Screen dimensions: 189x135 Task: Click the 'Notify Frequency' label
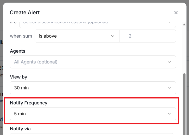pyautogui.click(x=29, y=103)
